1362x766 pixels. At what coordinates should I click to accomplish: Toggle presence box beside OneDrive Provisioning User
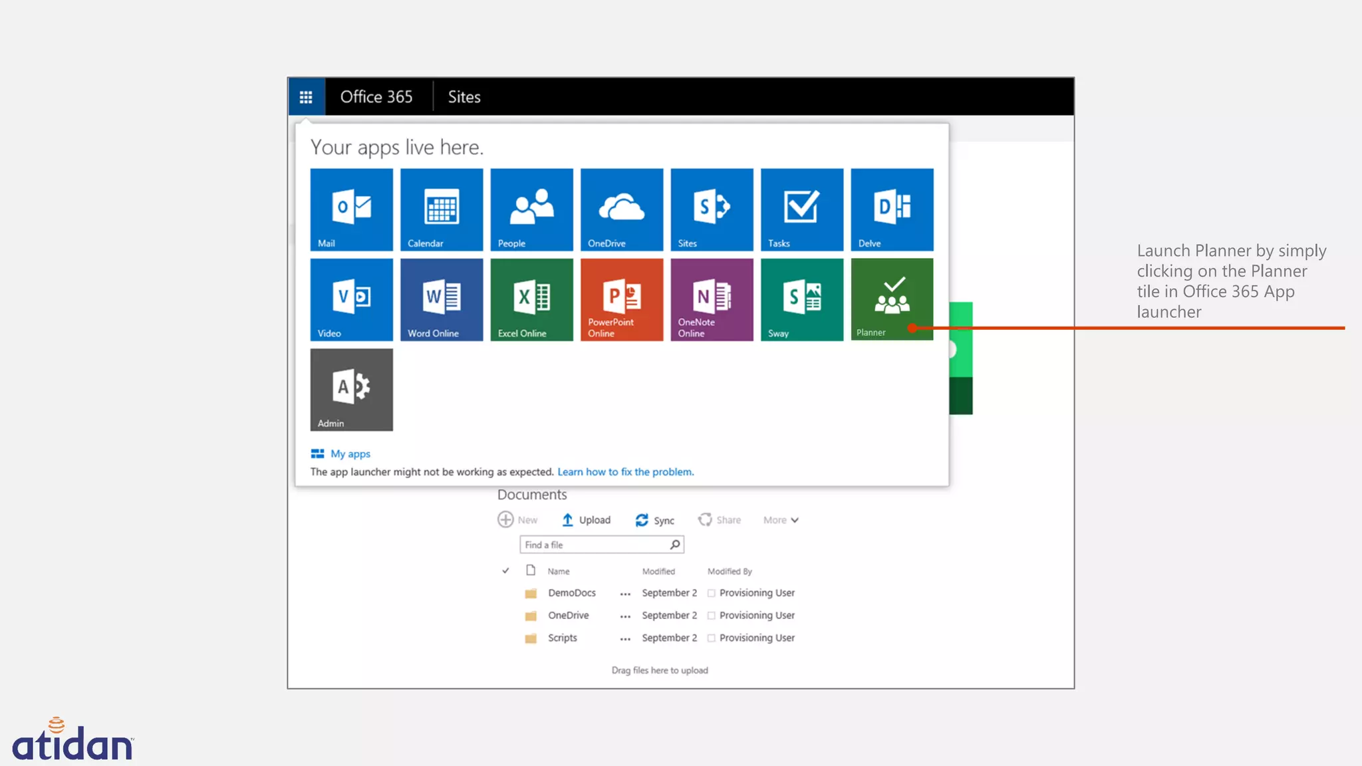pos(712,616)
